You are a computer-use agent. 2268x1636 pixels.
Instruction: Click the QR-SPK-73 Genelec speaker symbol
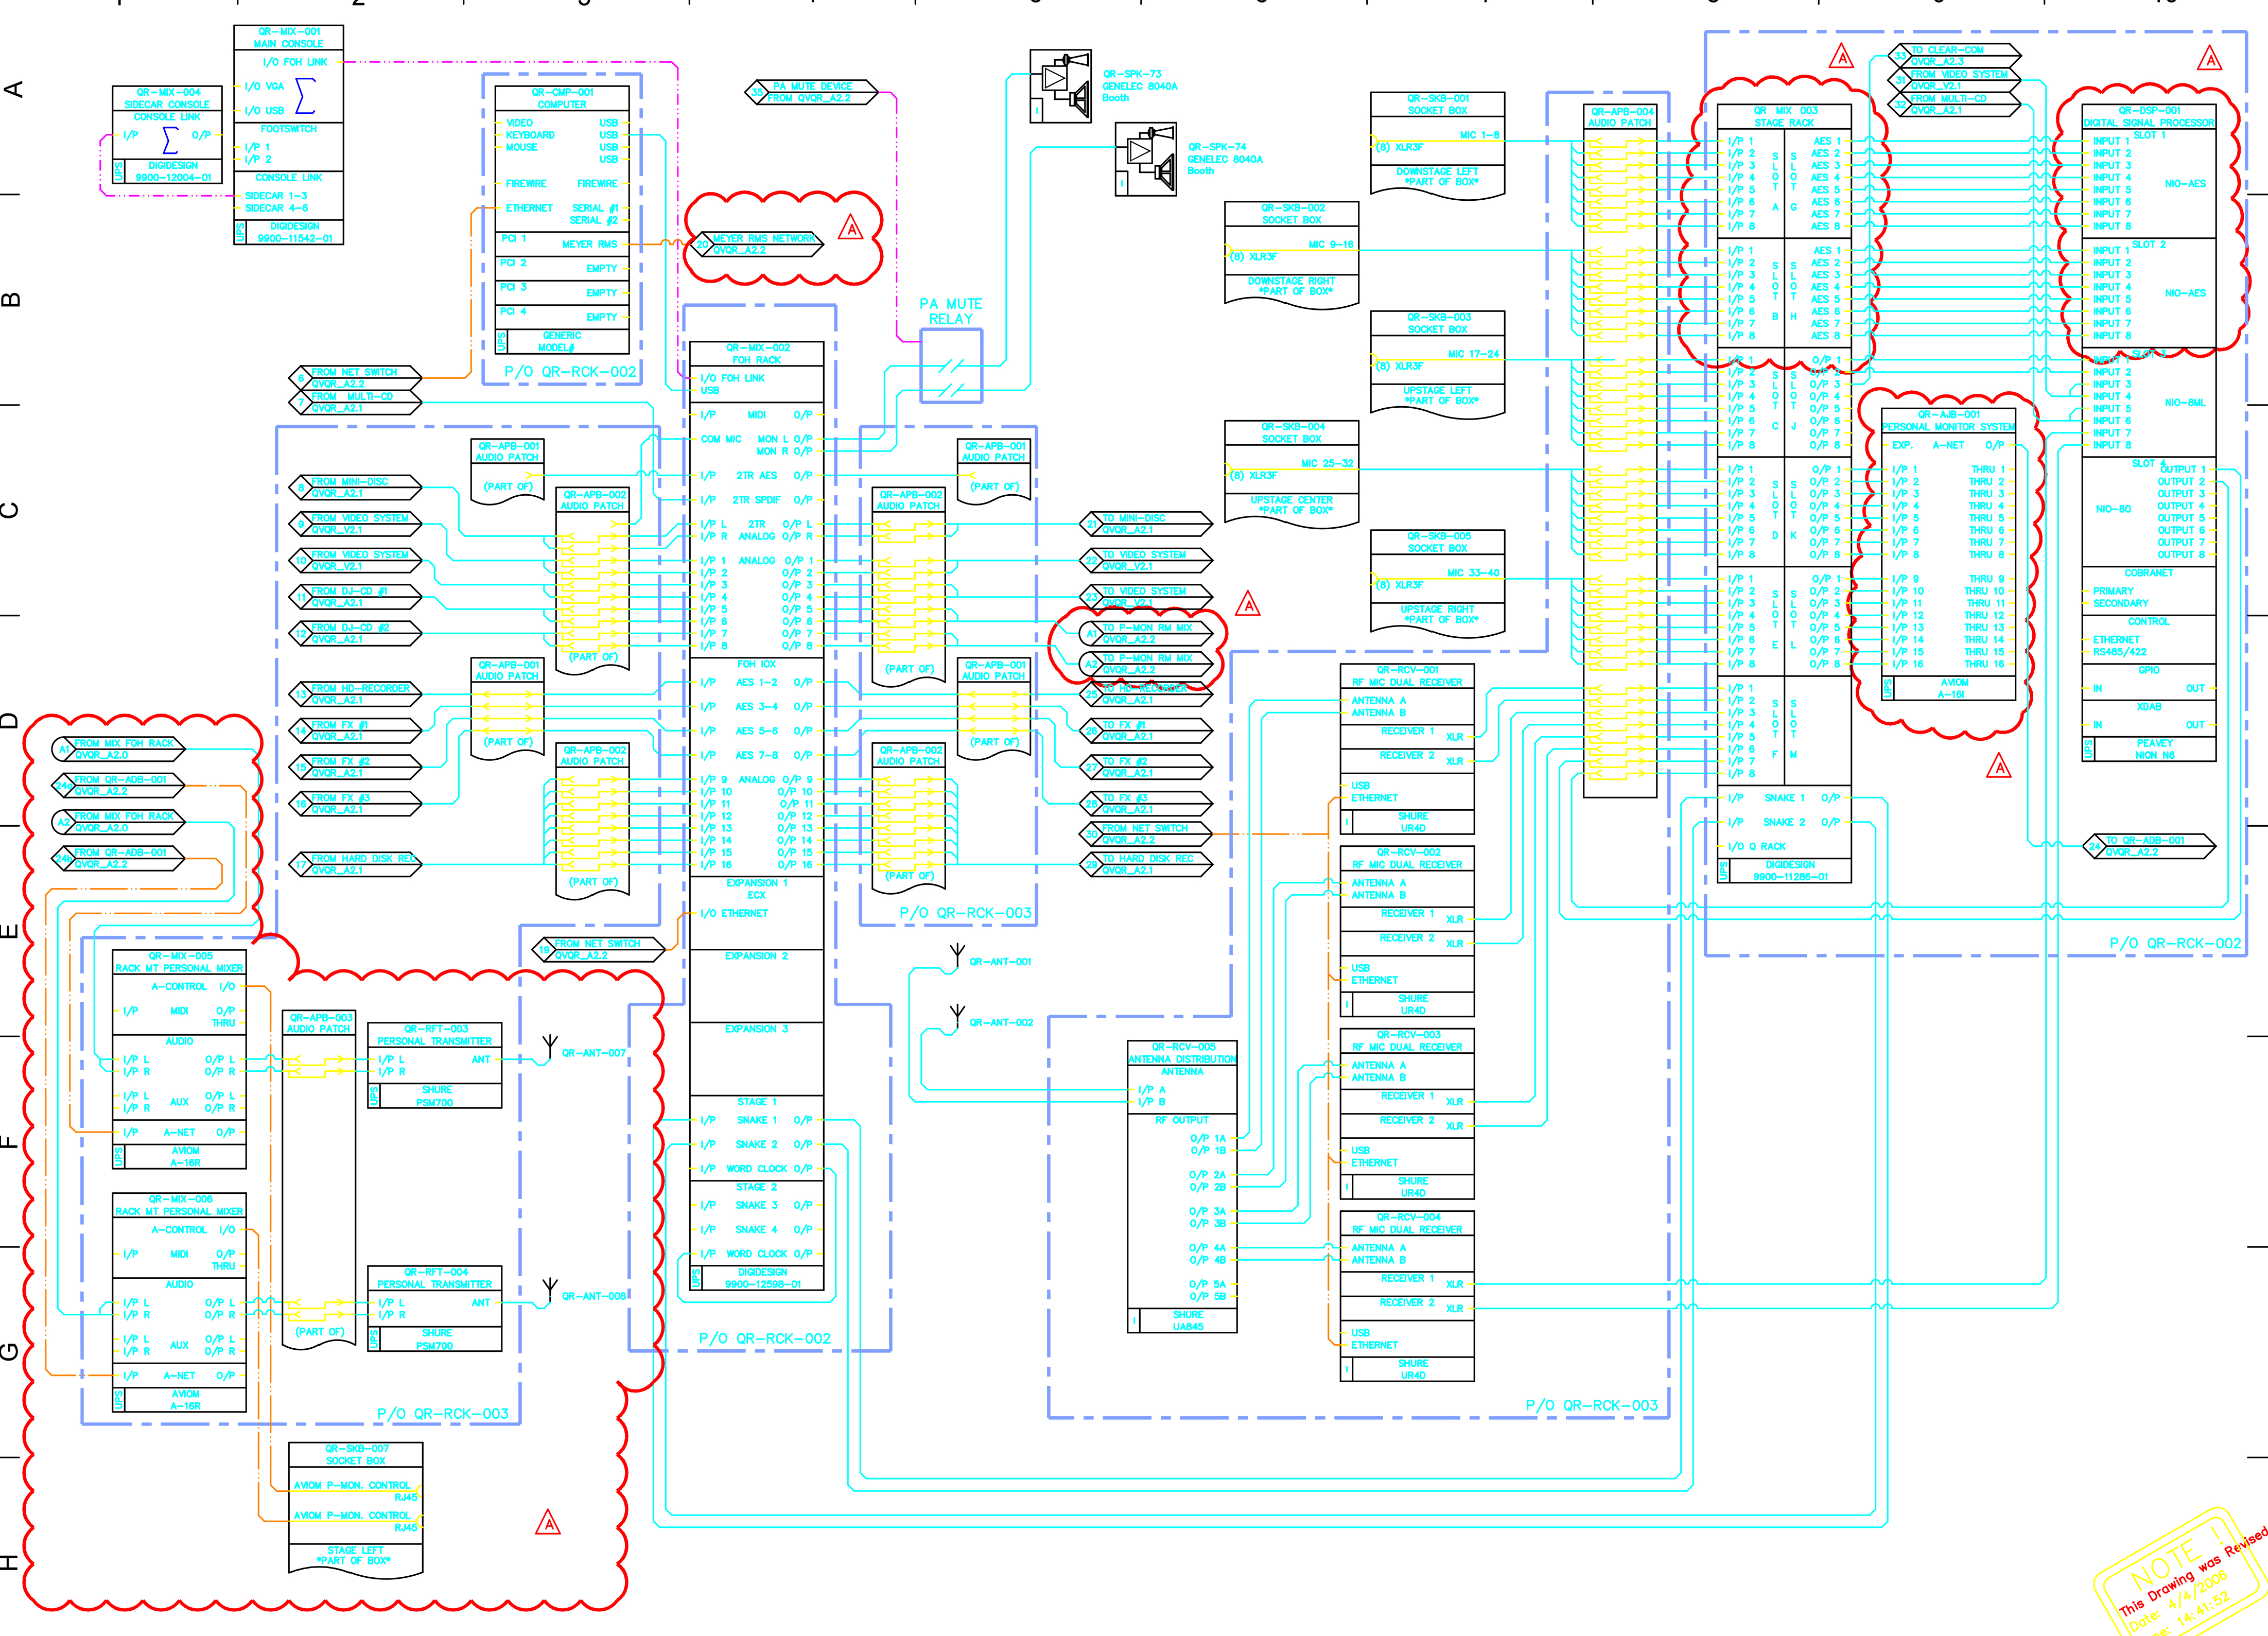[x=1061, y=86]
